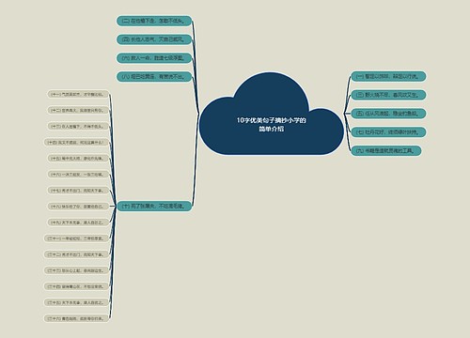The height and width of the screenshot is (338, 470).
Task: Select the last beige subnode (二十六)
Action: coord(76,318)
